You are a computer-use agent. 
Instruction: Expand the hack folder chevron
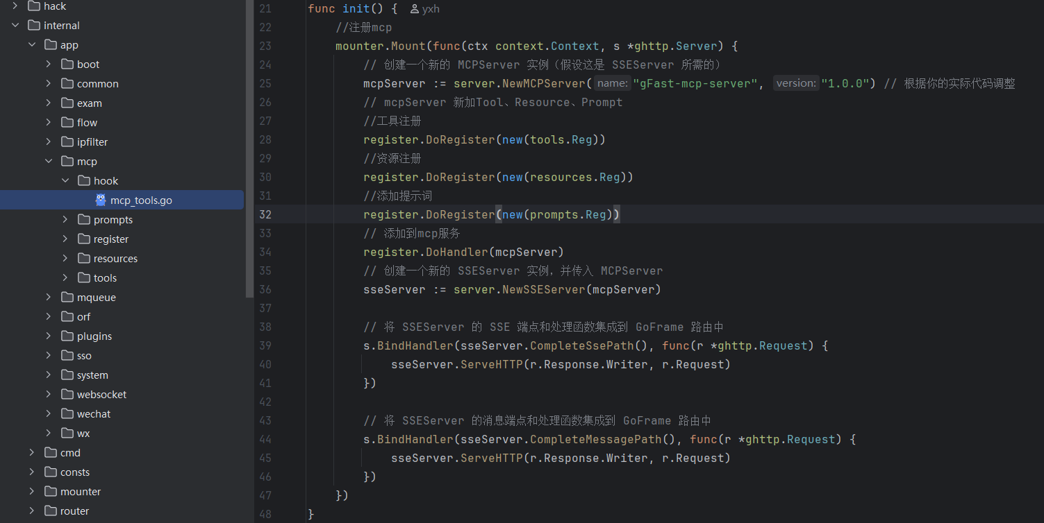coord(15,6)
